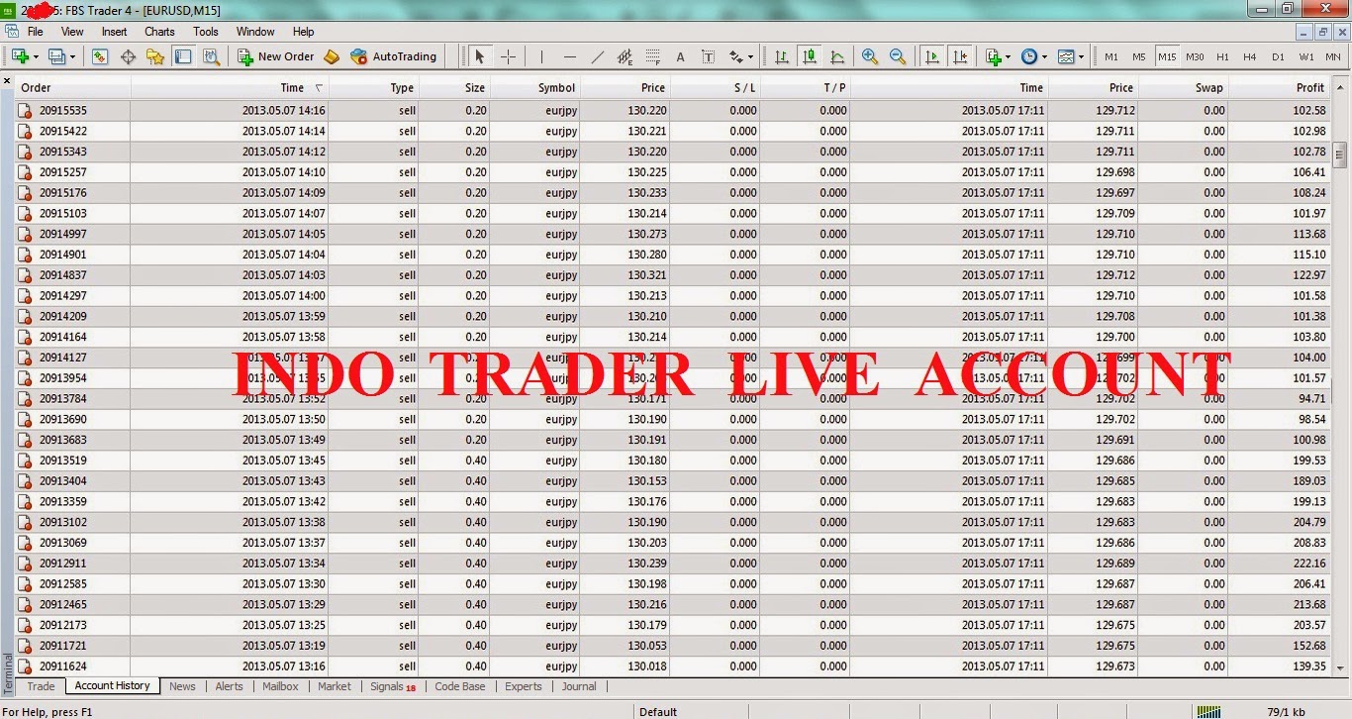The height and width of the screenshot is (719, 1352).
Task: Switch timeframe to M1
Action: pyautogui.click(x=1111, y=56)
